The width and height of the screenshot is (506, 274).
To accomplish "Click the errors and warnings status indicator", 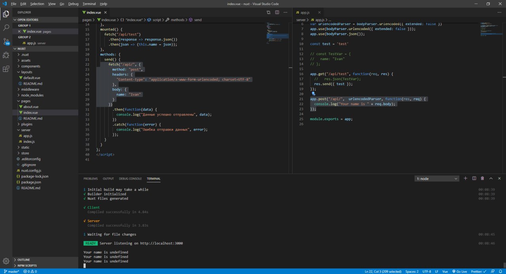I will (x=30, y=272).
